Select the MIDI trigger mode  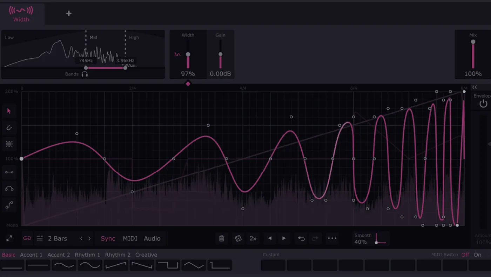pos(130,238)
